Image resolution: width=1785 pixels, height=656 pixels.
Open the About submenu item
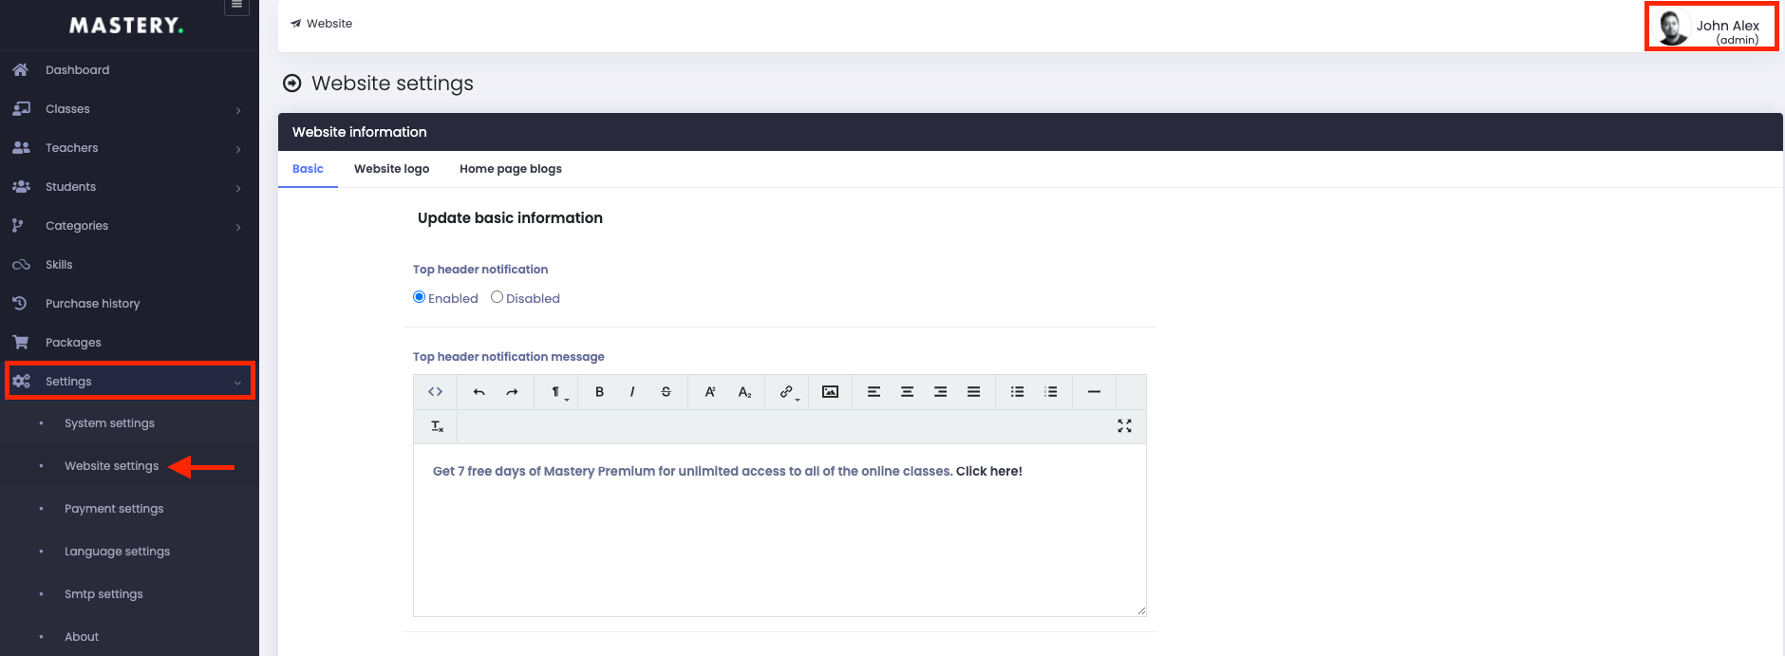(82, 637)
